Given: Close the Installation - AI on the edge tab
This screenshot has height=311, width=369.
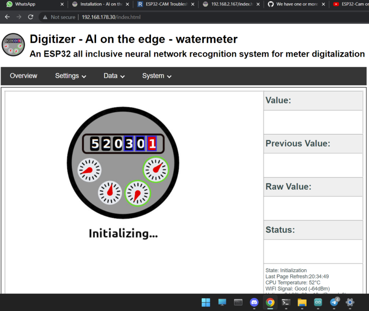Looking at the screenshot, I should coord(128,4).
